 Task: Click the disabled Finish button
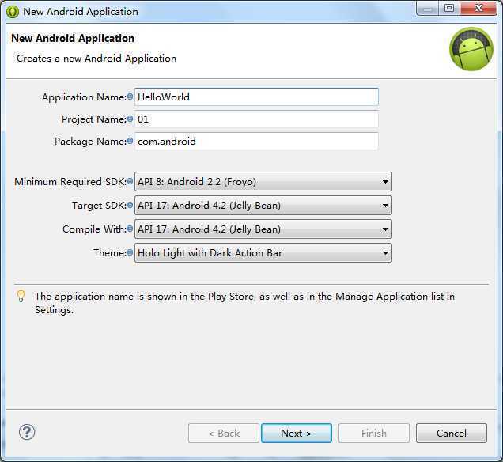374,434
